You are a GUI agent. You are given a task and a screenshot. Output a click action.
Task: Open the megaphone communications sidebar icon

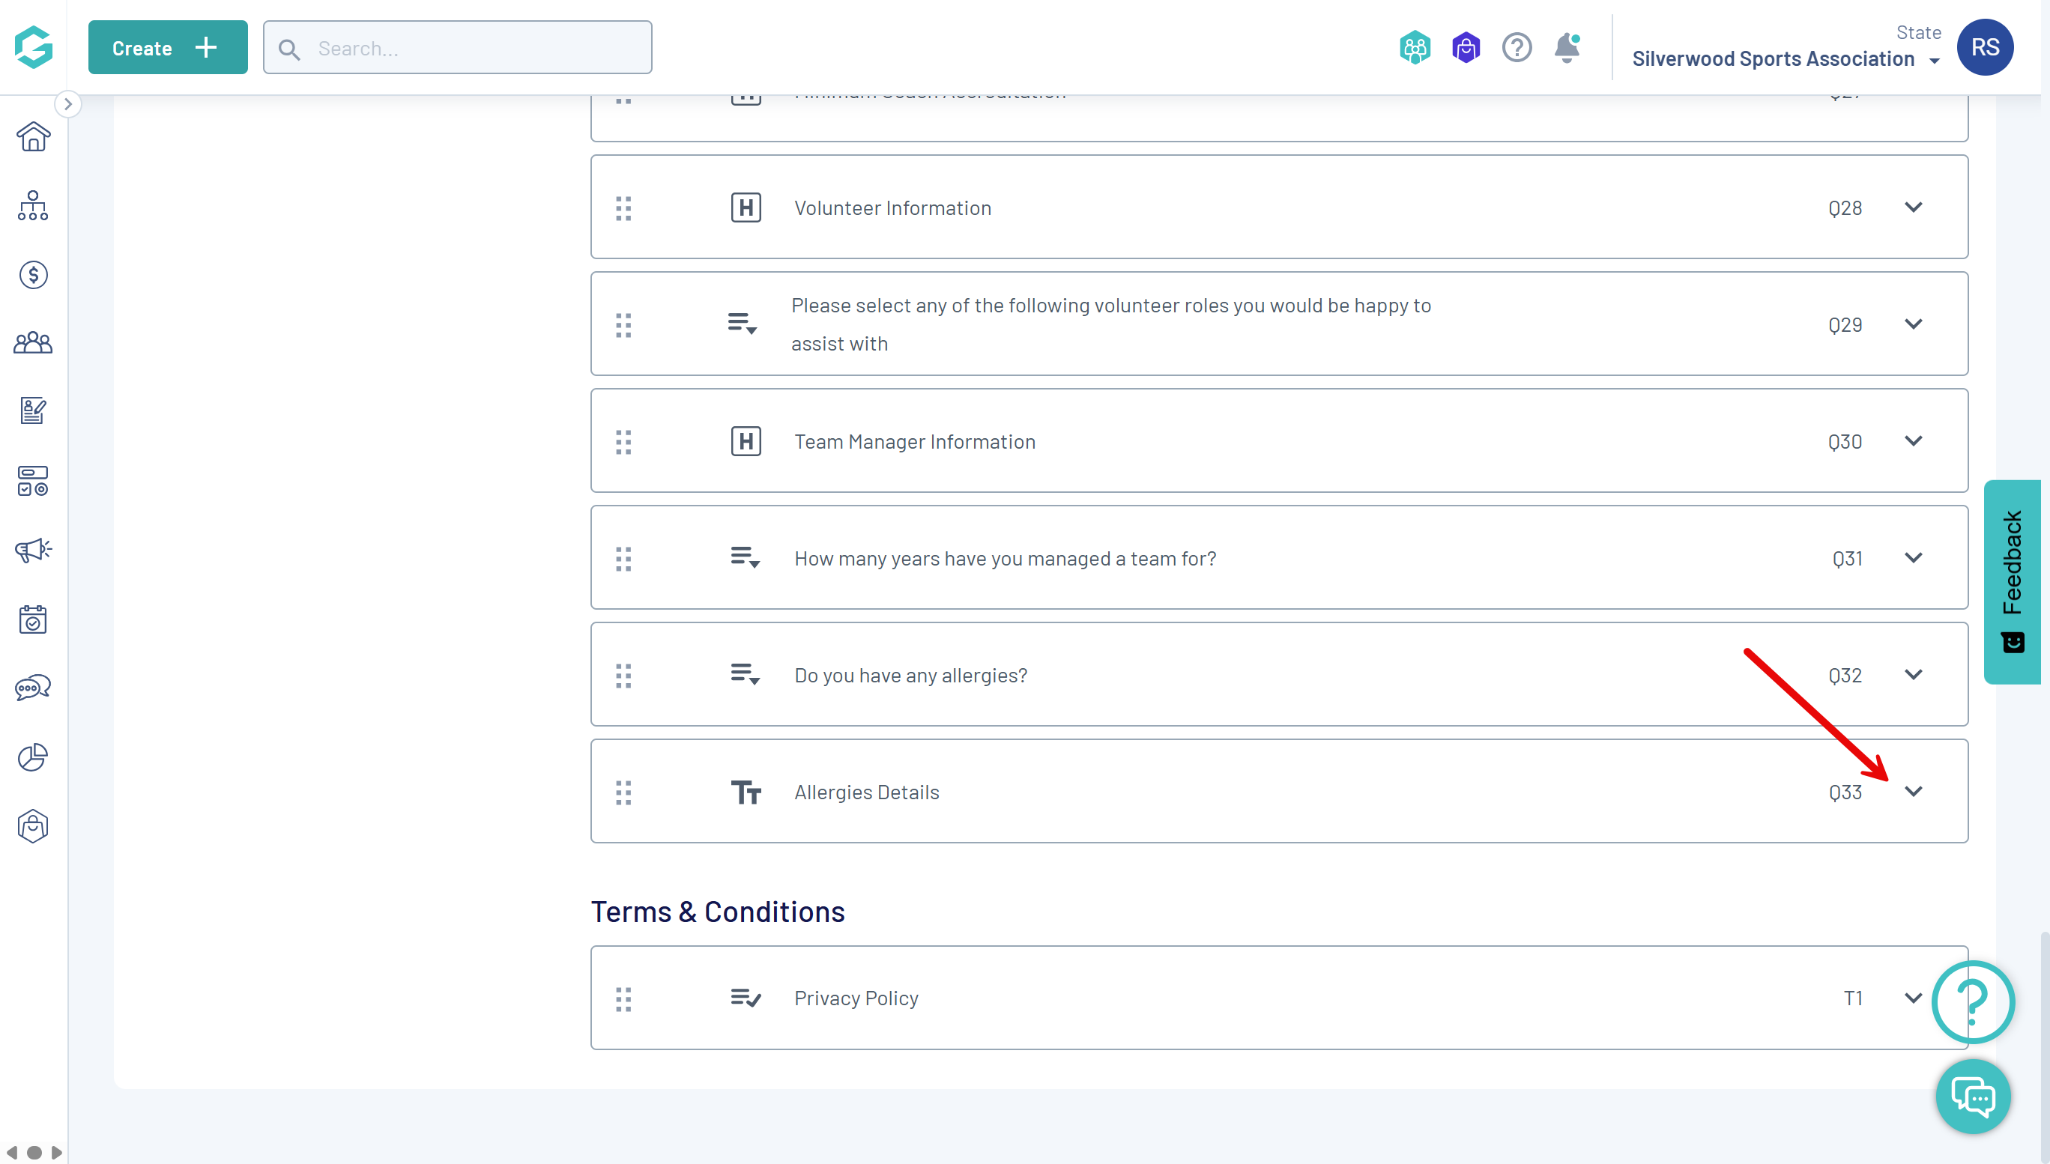pos(33,550)
